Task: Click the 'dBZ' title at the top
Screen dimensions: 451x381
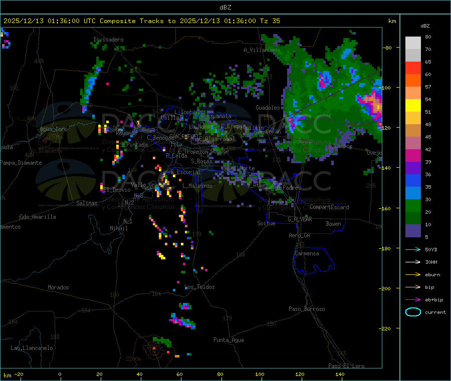Action: [225, 8]
